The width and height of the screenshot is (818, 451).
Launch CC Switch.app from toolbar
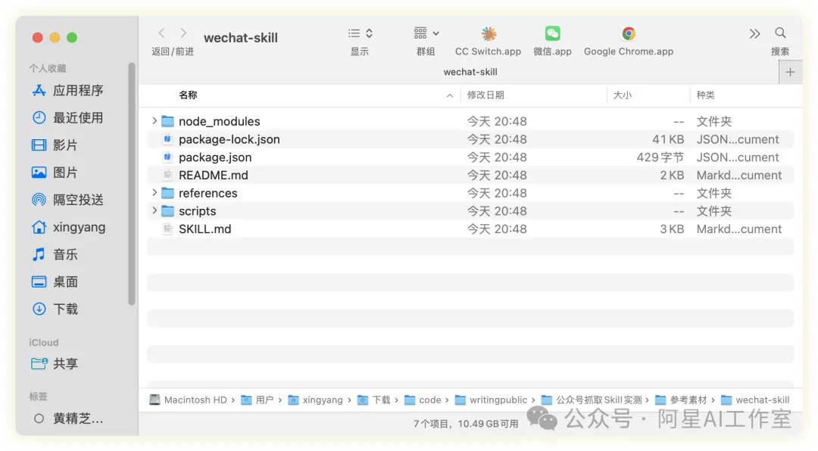tap(489, 34)
